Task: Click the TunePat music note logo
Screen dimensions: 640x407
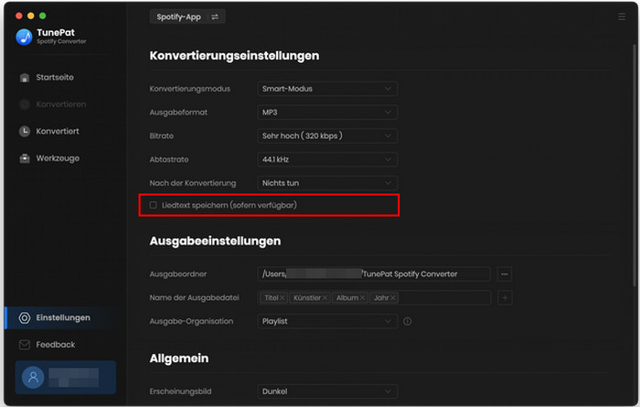Action: click(x=24, y=37)
